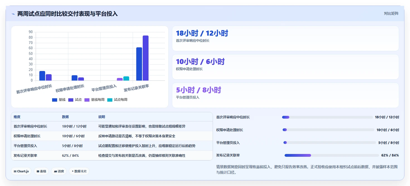Toggle the 试点 legend item in the chart
Image resolution: width=410 pixels, height=186 pixels.
75,100
